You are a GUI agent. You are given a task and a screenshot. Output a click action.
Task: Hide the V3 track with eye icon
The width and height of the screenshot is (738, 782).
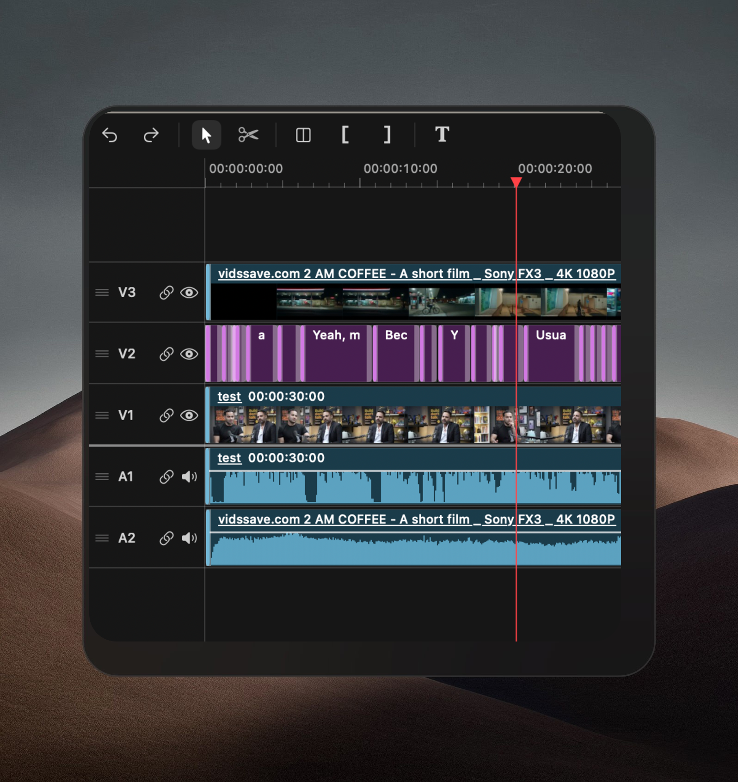(x=189, y=293)
